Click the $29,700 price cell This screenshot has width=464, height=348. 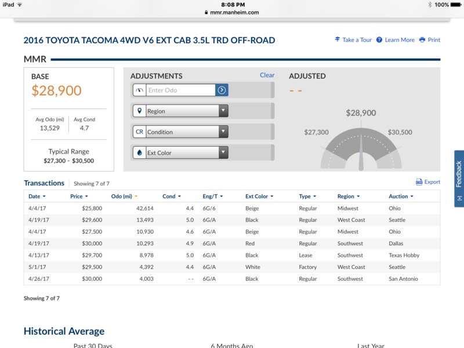pyautogui.click(x=92, y=255)
